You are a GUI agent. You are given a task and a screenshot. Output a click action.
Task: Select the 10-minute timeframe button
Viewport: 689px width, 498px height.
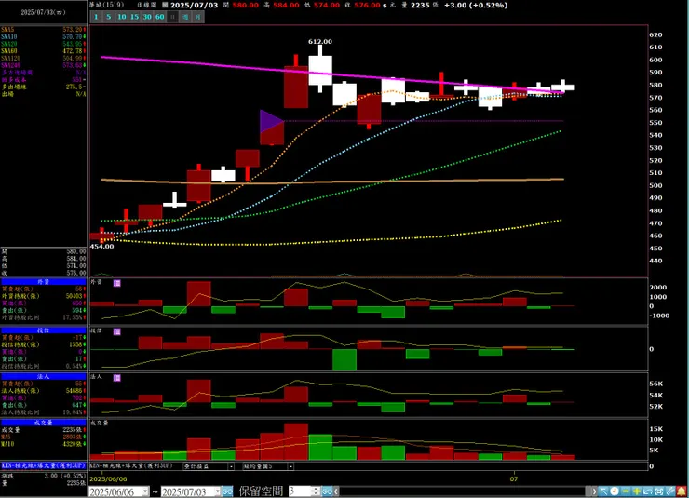(x=122, y=17)
